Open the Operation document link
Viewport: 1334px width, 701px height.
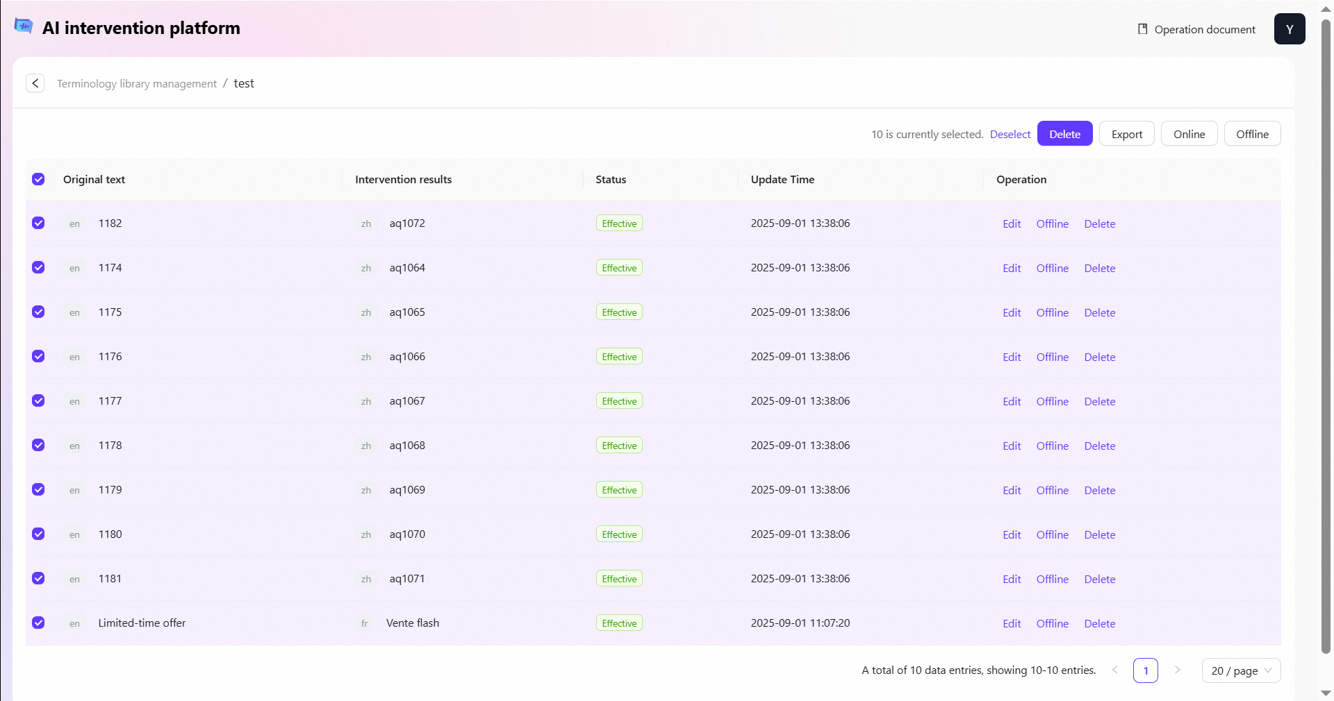[x=1196, y=29]
